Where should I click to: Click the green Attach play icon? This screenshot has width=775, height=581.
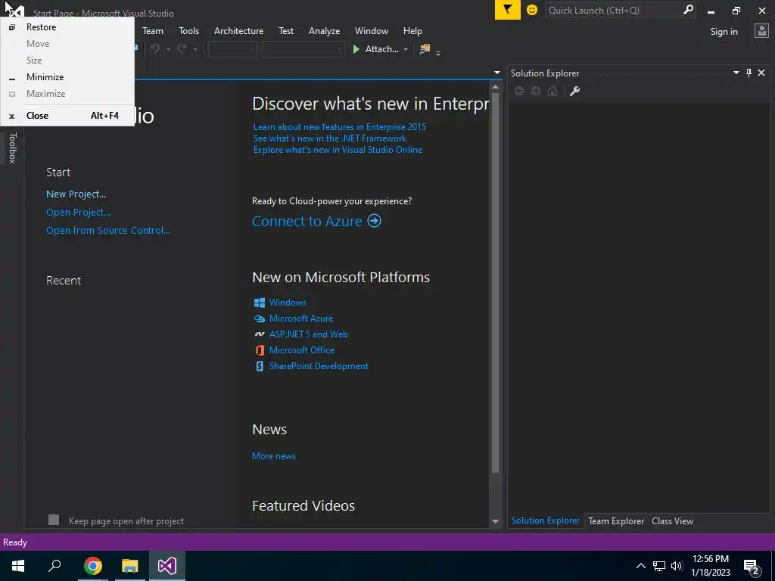(356, 49)
